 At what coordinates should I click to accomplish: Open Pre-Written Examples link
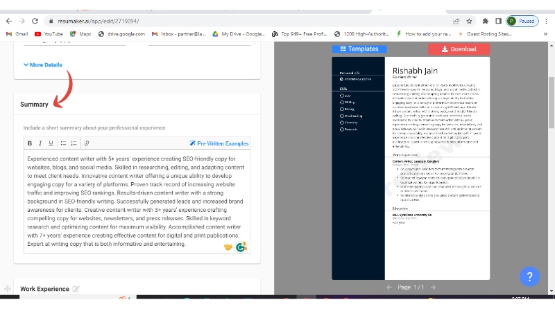pos(219,143)
